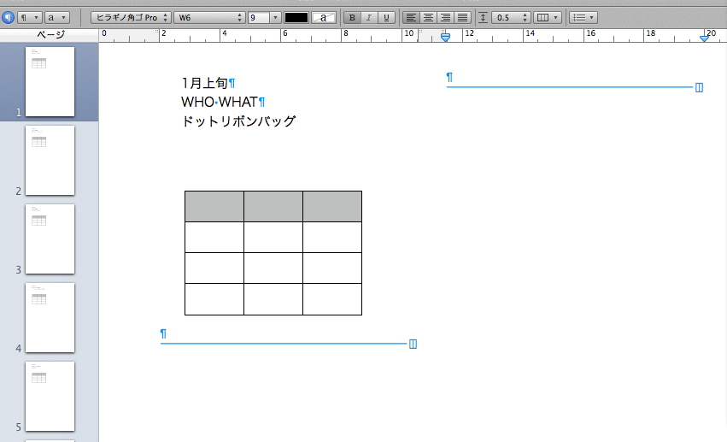Click the right margin marker near 20
727x442 pixels.
(705, 38)
